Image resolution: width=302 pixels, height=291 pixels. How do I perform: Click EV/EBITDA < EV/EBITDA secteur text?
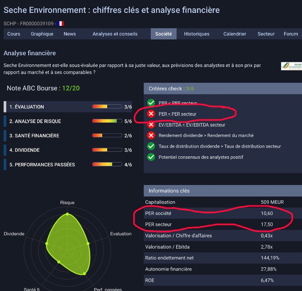(192, 125)
